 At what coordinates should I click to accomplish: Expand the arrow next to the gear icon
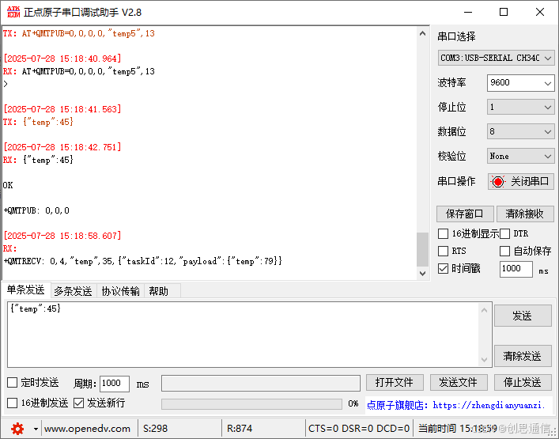36,429
